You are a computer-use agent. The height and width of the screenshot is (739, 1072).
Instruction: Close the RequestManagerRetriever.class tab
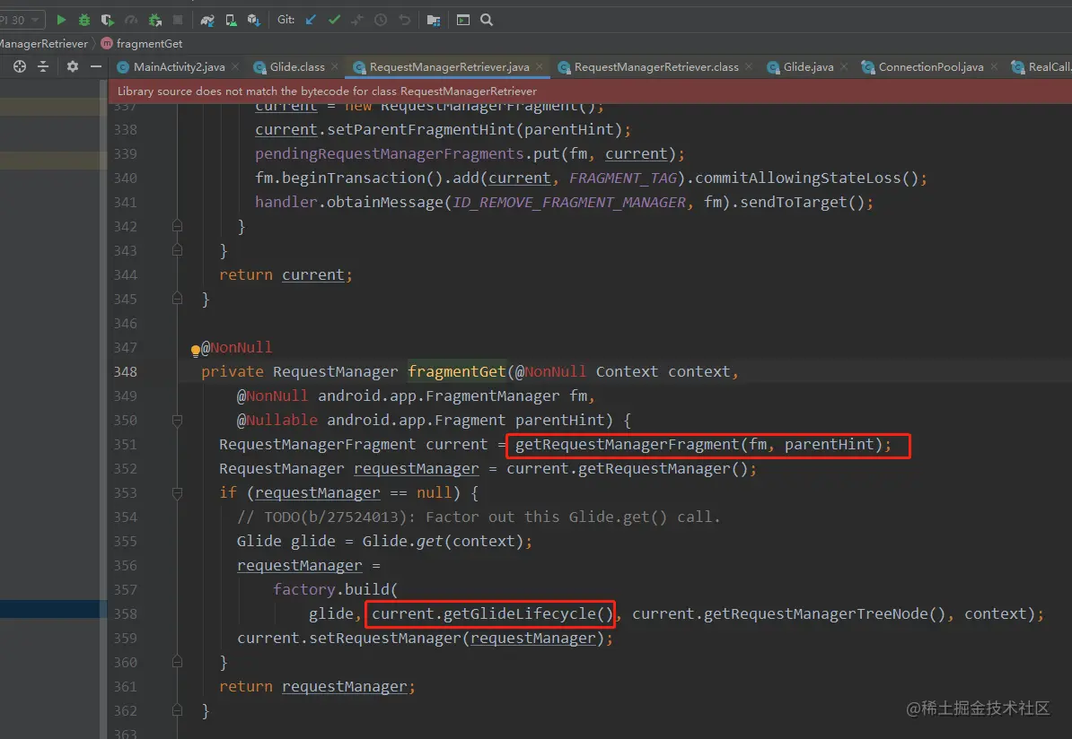749,66
